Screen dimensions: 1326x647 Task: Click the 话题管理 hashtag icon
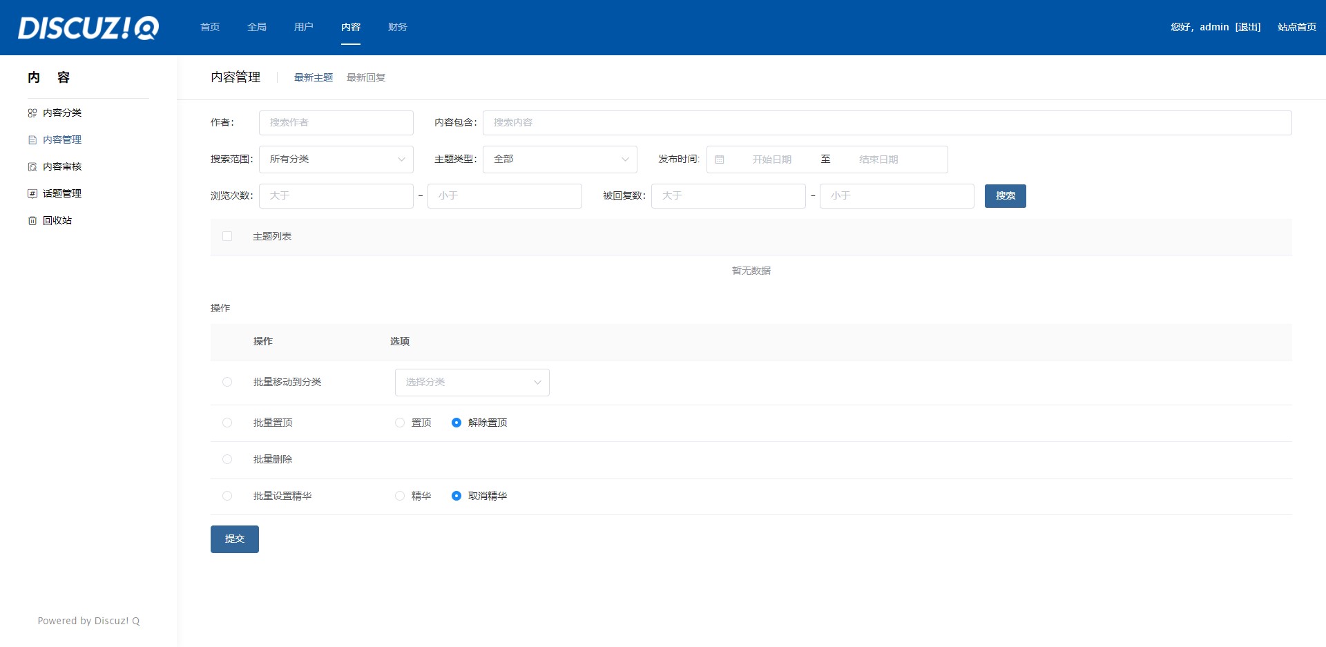(x=32, y=194)
